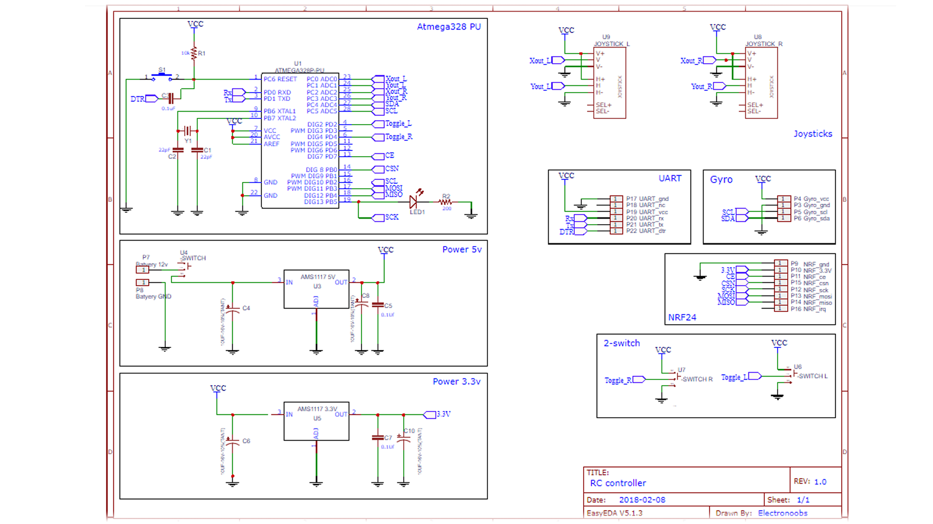Click the 'UART' block title
Image resolution: width=933 pixels, height=524 pixels.
coord(670,178)
